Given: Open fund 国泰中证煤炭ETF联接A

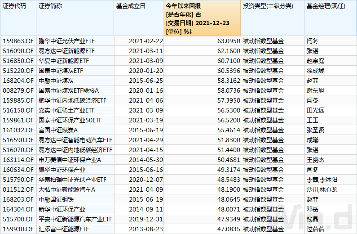Looking at the screenshot, I should [x=69, y=91].
